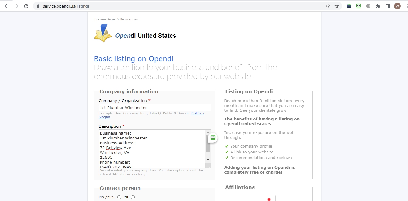The width and height of the screenshot is (408, 201).
Task: Reload the current page
Action: [26, 6]
